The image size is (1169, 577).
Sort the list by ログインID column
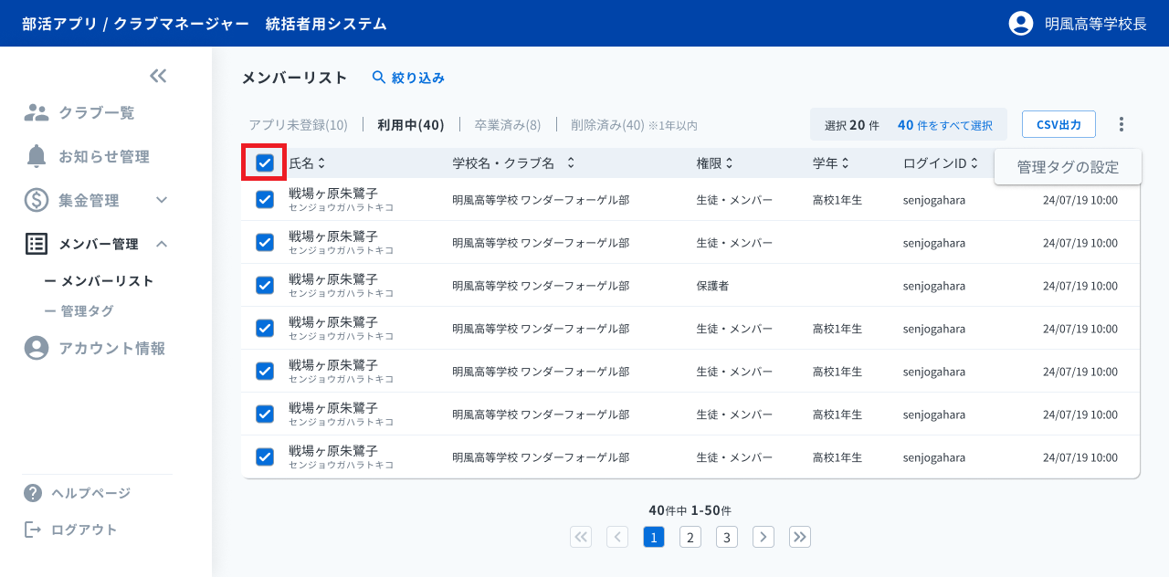(x=974, y=163)
